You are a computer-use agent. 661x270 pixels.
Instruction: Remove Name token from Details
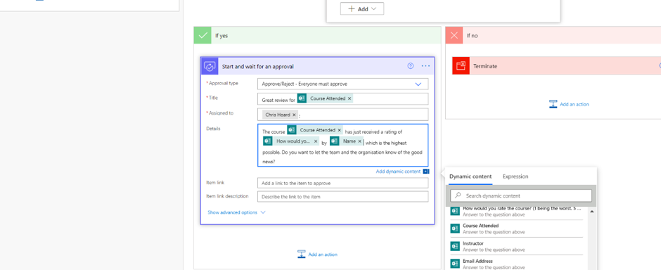(x=359, y=141)
